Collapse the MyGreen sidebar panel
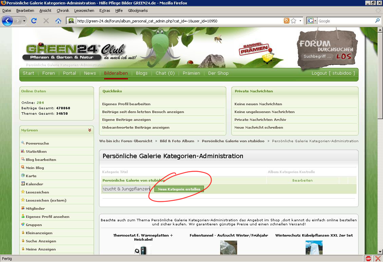Screen dimensions: 383x262 [x=90, y=130]
